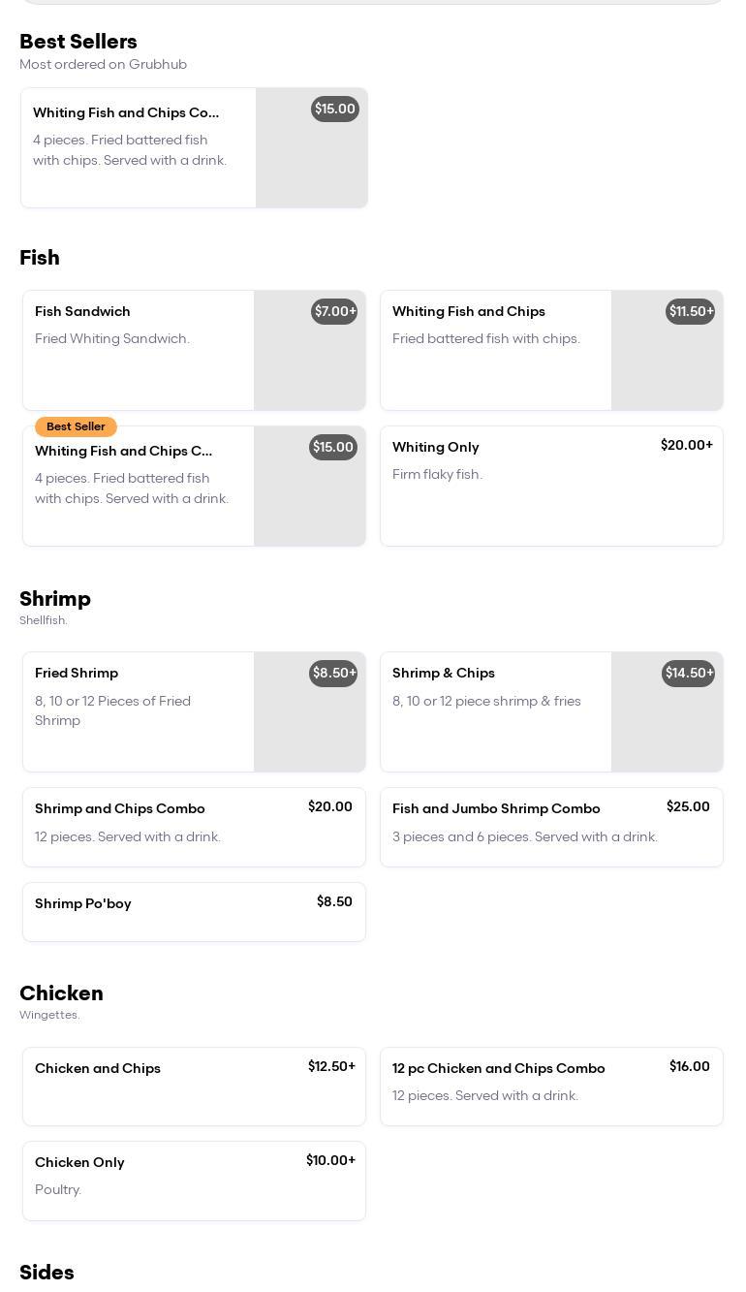This screenshot has width=746, height=1292.
Task: Open Chicken and Chips item
Action: pyautogui.click(x=98, y=1069)
